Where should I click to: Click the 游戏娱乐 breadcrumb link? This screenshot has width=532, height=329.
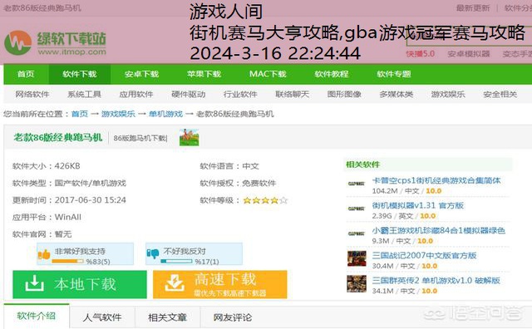click(x=118, y=114)
